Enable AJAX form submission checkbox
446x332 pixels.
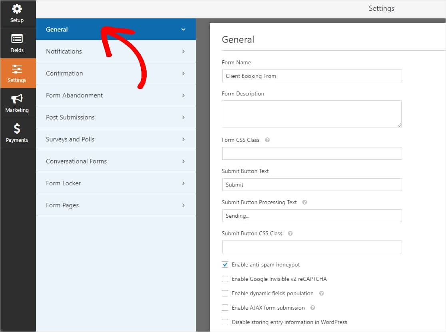(x=225, y=308)
